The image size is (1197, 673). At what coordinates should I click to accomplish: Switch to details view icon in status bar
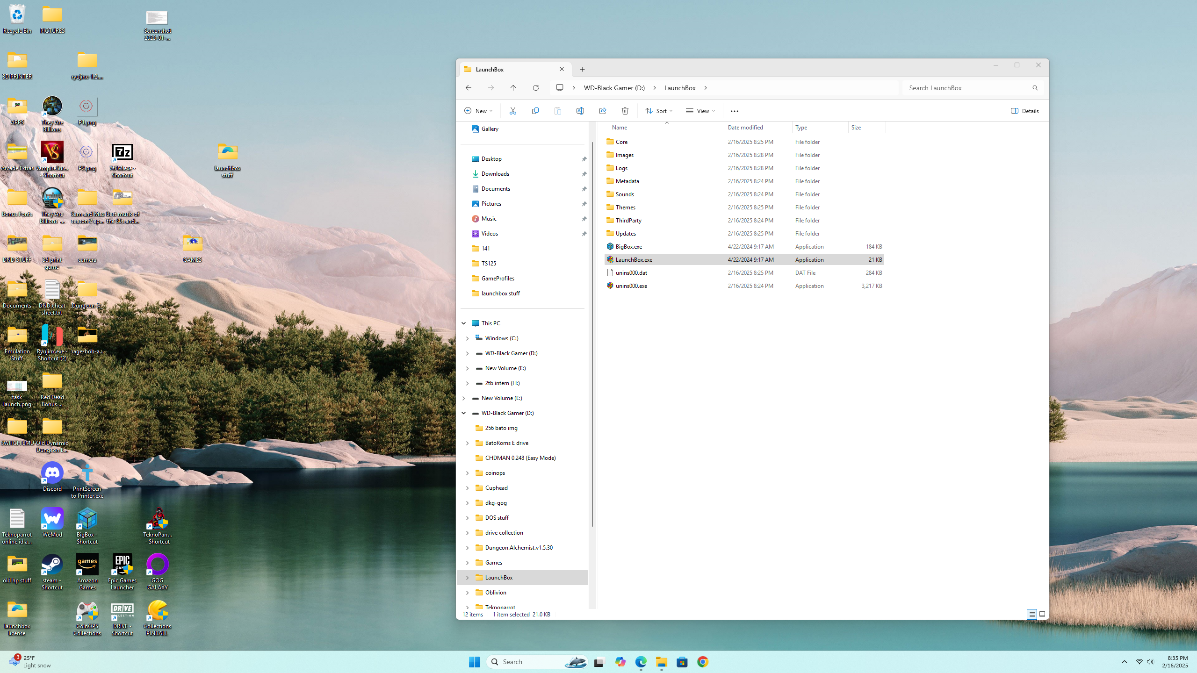point(1032,614)
